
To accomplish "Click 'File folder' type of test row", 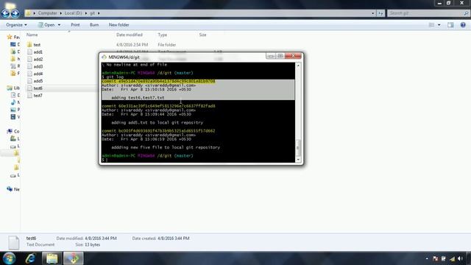I will (167, 45).
